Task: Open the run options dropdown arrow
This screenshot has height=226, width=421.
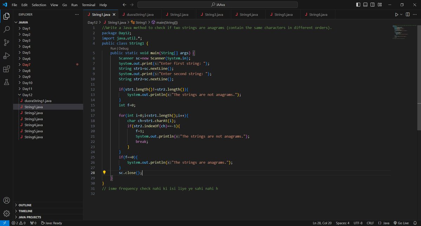Action: pos(401,14)
